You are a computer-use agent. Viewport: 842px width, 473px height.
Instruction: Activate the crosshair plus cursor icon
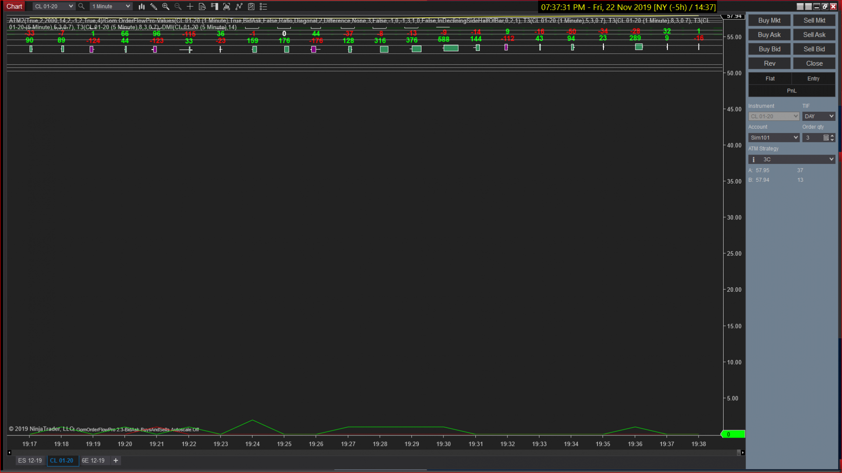190,7
